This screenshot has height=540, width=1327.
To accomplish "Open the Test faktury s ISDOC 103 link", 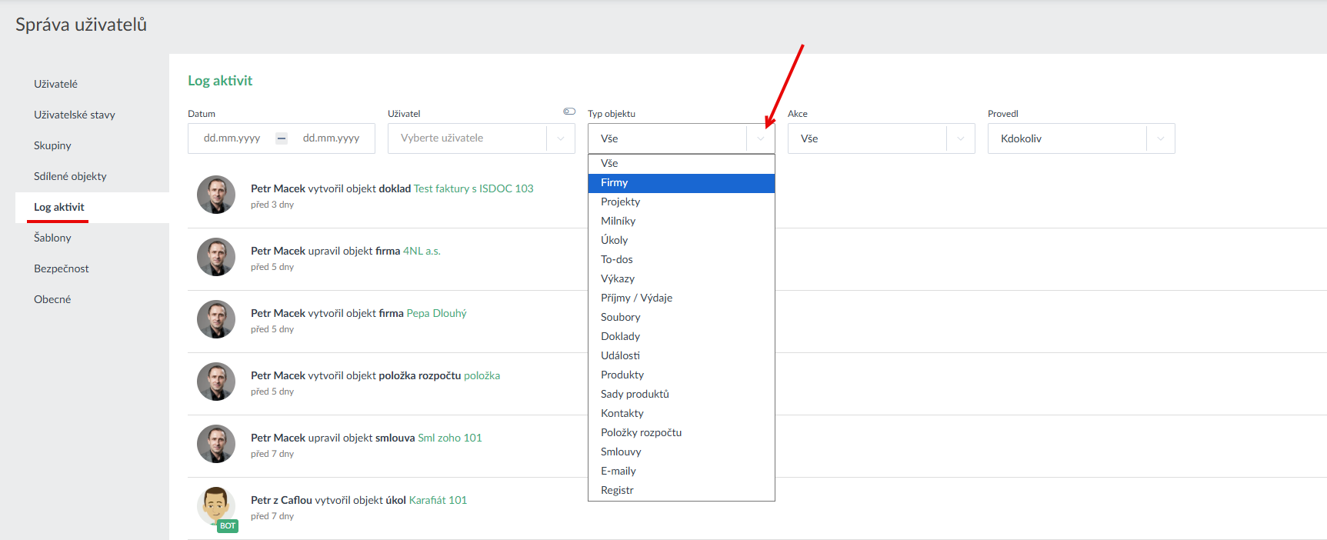I will click(x=473, y=188).
